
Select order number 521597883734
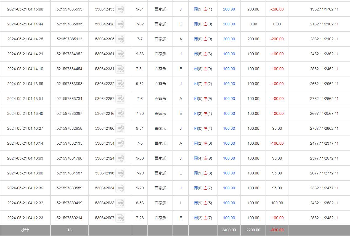click(x=69, y=99)
